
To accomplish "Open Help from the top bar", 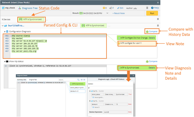I will [155, 8].
